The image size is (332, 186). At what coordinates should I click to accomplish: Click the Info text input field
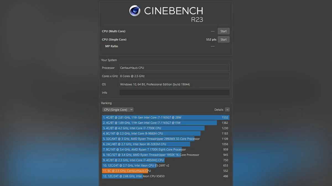[x=174, y=93]
